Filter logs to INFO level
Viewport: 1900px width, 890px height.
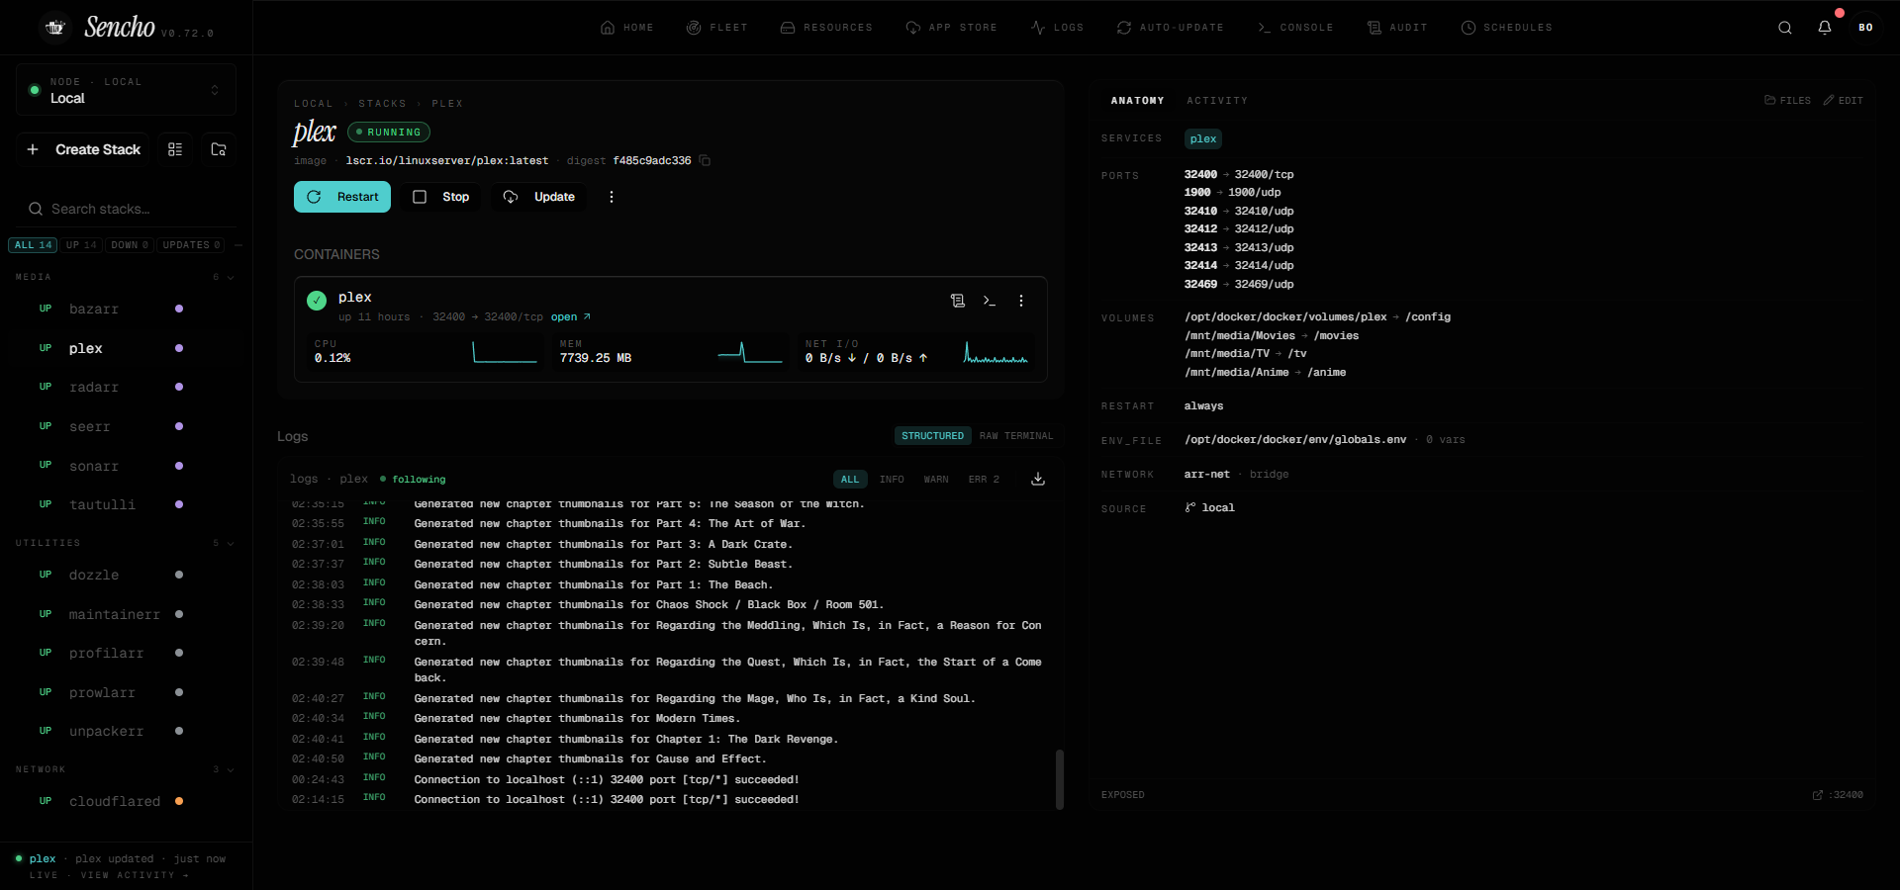click(x=892, y=480)
